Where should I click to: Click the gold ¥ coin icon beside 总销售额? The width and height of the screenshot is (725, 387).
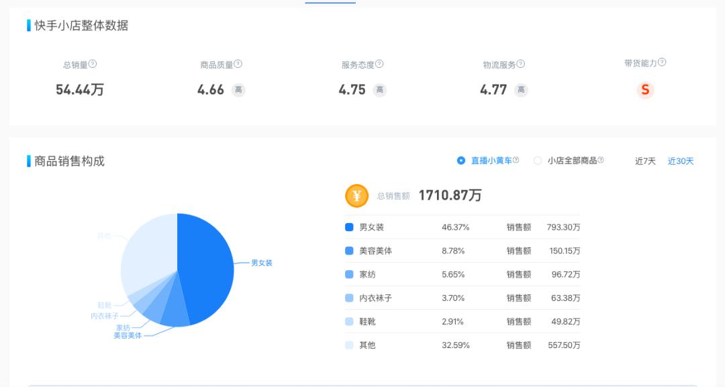tap(356, 196)
